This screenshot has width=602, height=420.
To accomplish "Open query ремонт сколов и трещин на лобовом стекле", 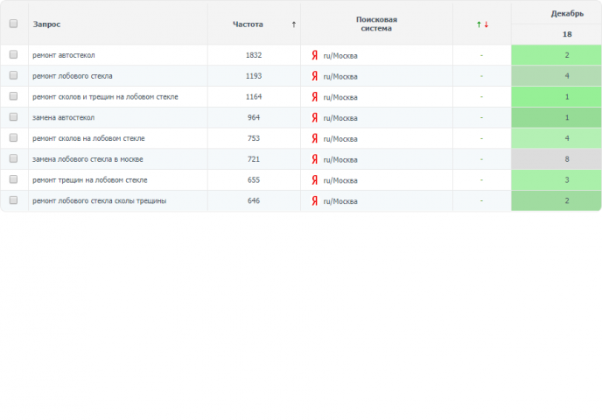I will 105,97.
